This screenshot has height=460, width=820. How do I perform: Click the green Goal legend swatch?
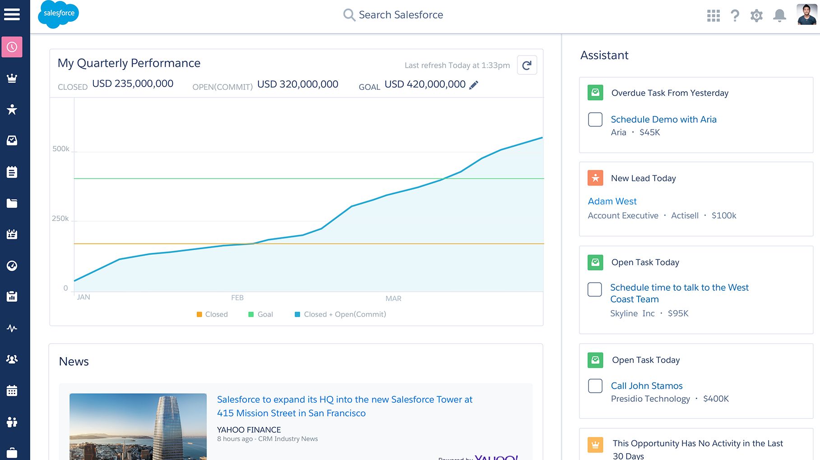(251, 315)
